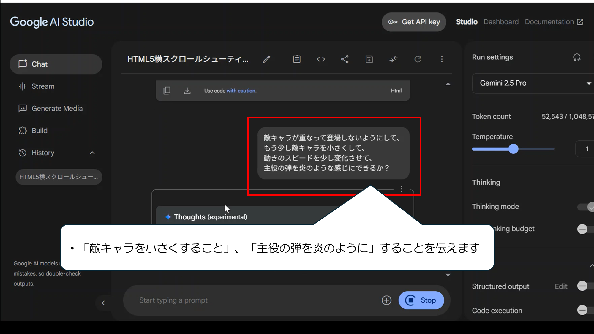Screen dimensions: 594x334
Task: Reset Run settings to defaults icon
Action: coord(577,57)
